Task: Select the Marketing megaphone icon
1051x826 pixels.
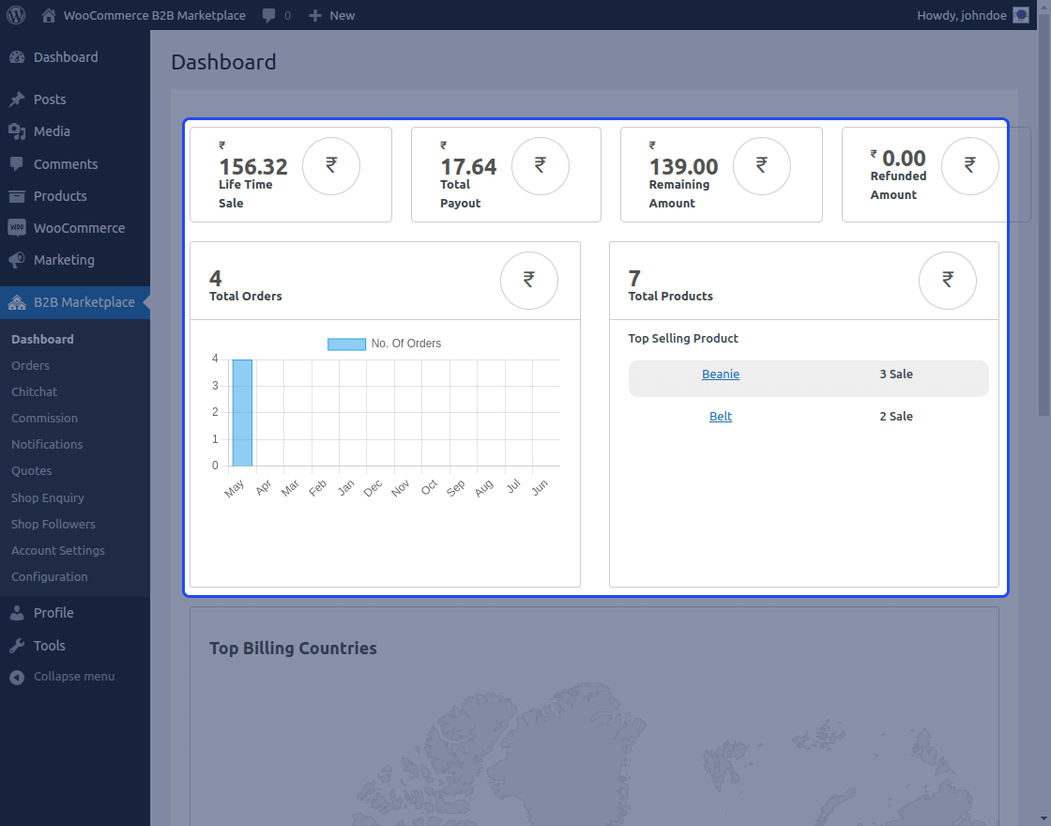Action: [17, 260]
